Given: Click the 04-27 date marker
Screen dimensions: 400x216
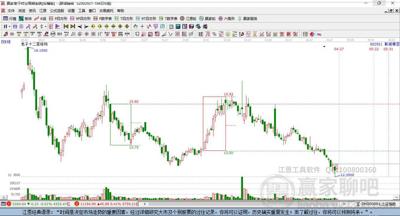Looking at the screenshot, I should pyautogui.click(x=339, y=49).
